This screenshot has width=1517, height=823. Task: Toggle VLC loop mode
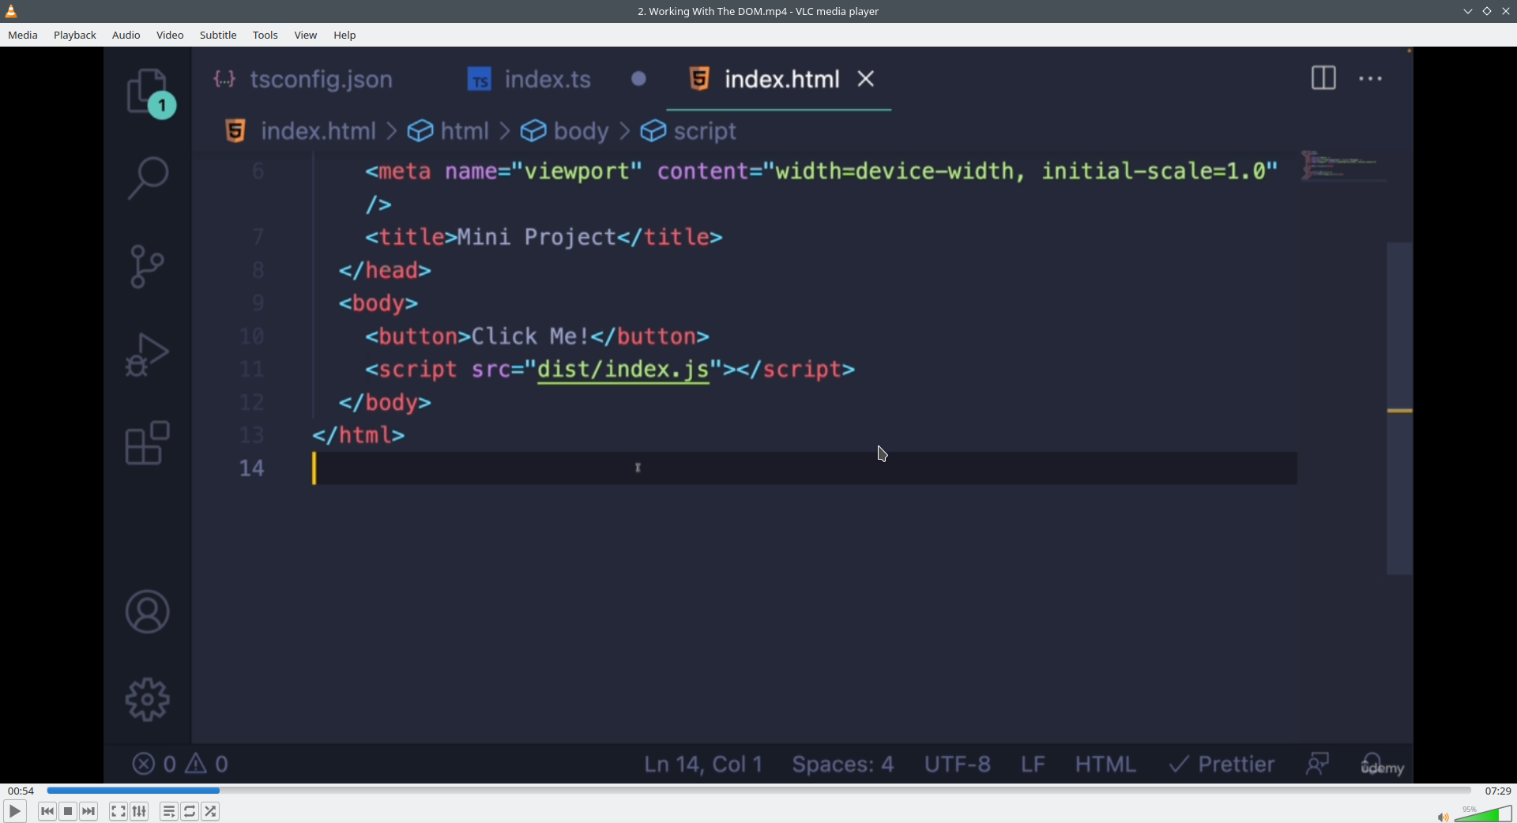(x=190, y=811)
